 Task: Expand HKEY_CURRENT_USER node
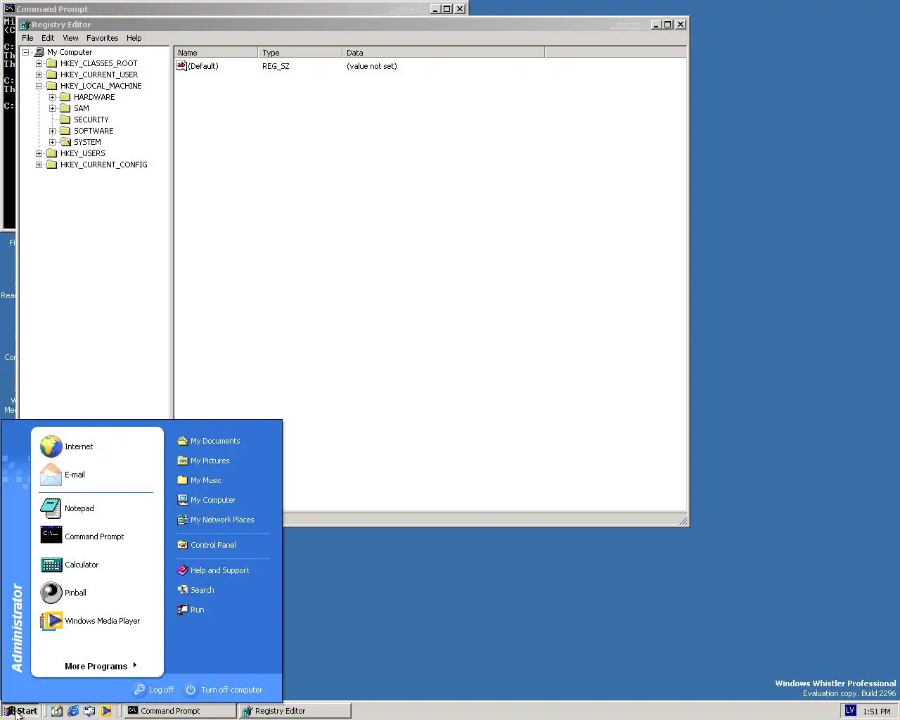(39, 75)
